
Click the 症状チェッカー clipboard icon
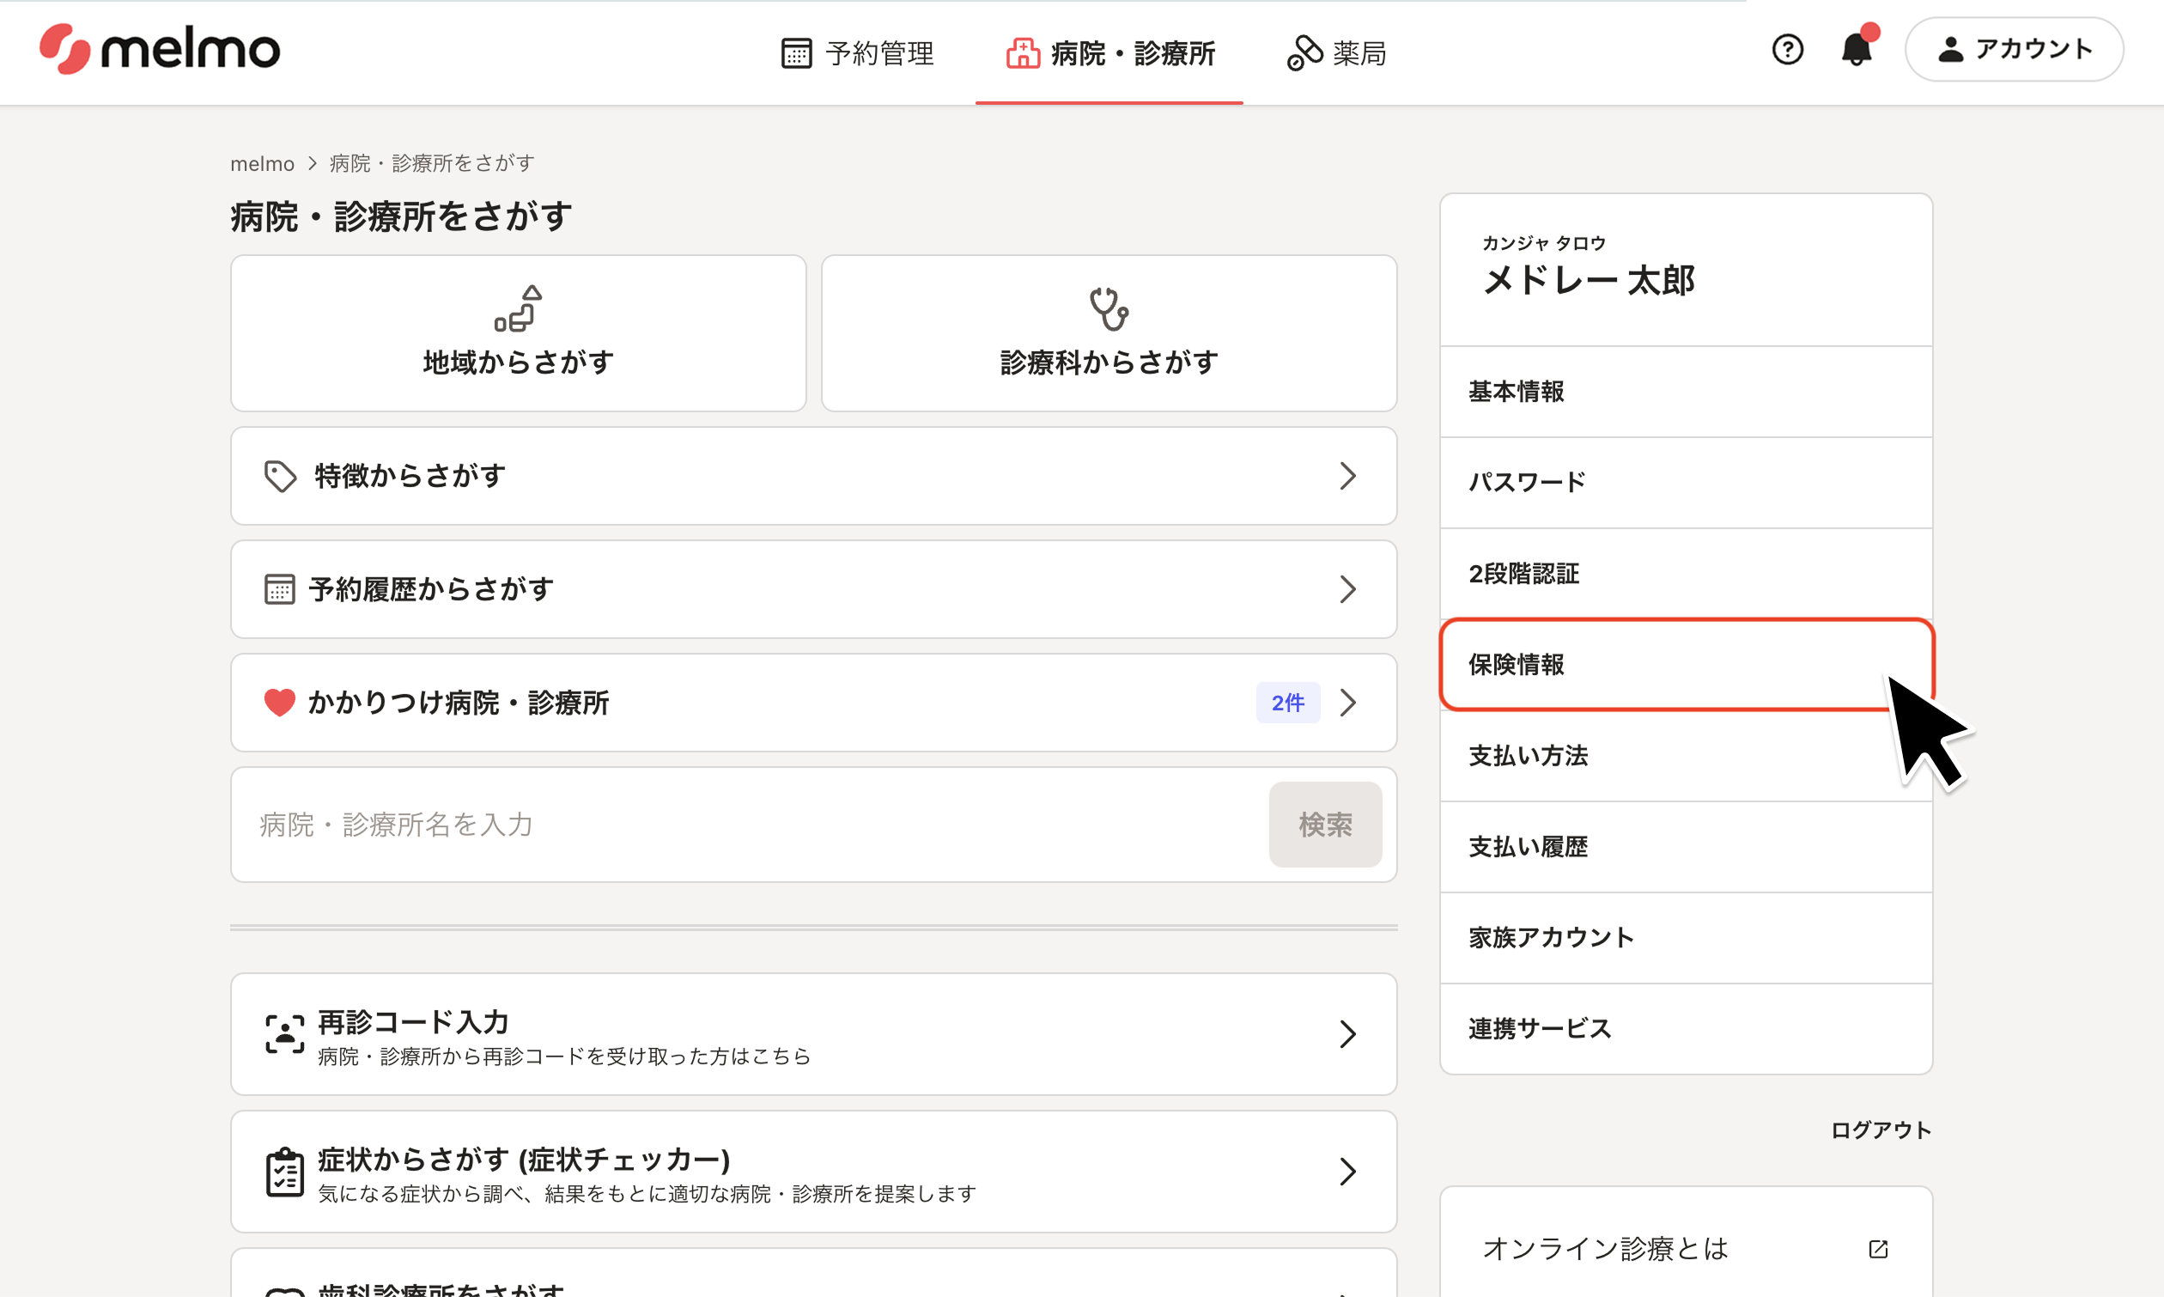pos(284,1172)
